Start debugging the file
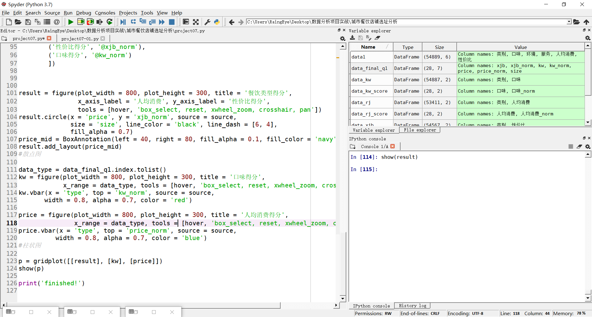 click(123, 22)
